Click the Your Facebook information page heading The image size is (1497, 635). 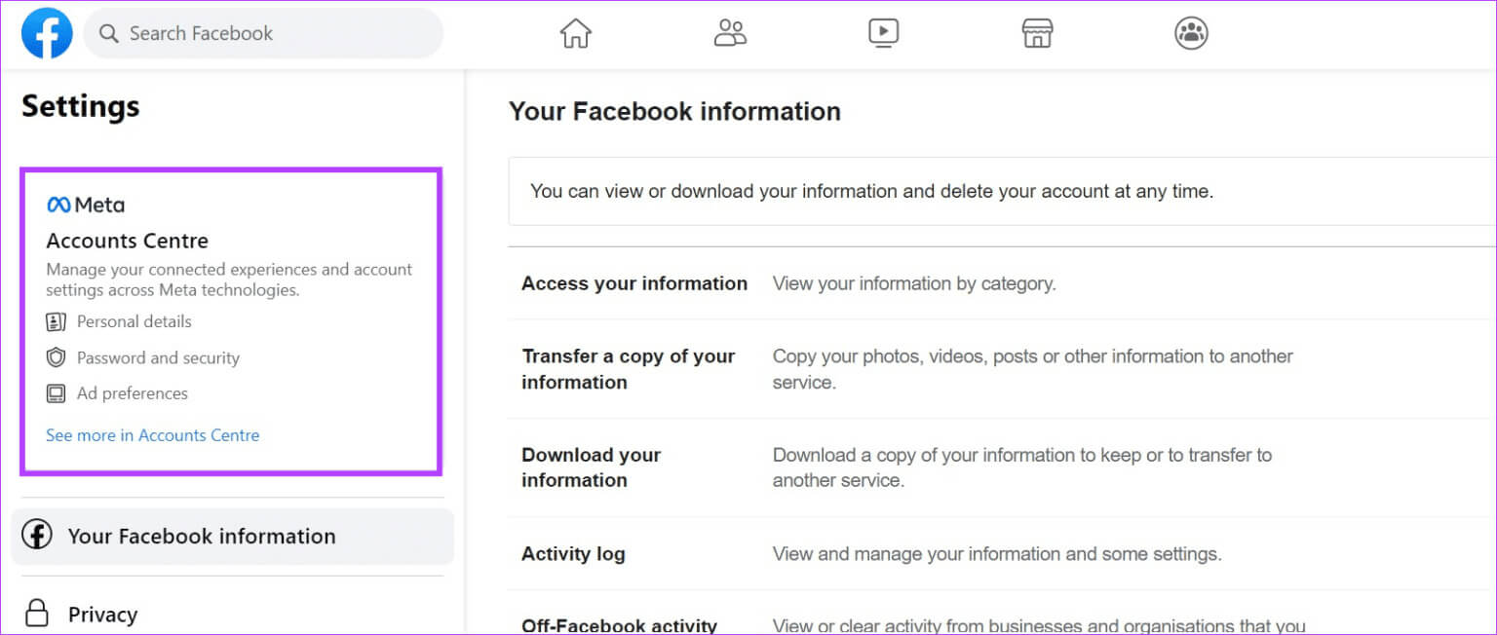click(x=674, y=111)
